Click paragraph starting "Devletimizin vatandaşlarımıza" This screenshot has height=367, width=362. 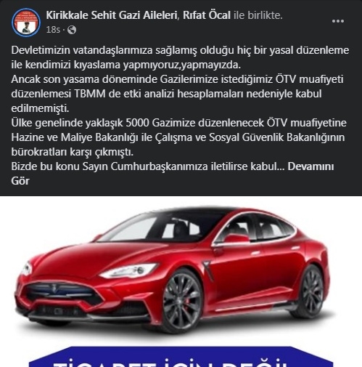pos(180,57)
